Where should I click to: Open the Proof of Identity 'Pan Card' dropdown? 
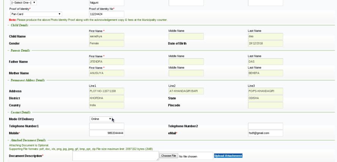[x=36, y=14]
